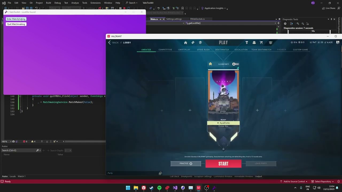
Task: Open Collection icon in Valorant top bar
Action: tap(254, 42)
